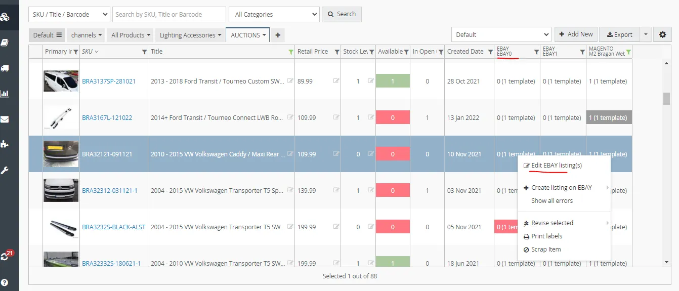Toggle the Available column filter icon

click(406, 52)
